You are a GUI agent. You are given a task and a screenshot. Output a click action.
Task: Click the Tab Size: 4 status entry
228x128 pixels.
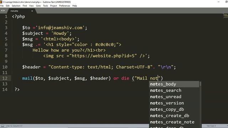tap(211, 126)
